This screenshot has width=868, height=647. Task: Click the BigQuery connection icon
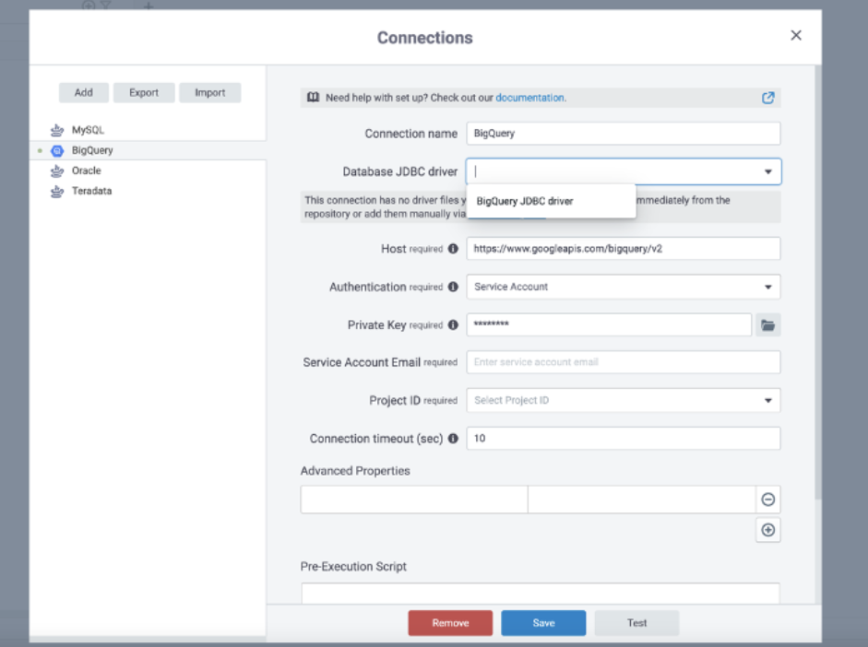(x=57, y=150)
